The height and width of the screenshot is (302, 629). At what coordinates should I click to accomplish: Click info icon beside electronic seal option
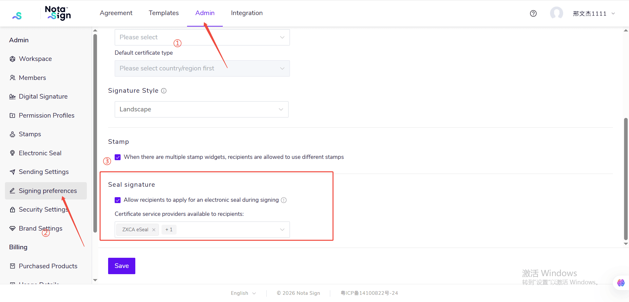284,200
